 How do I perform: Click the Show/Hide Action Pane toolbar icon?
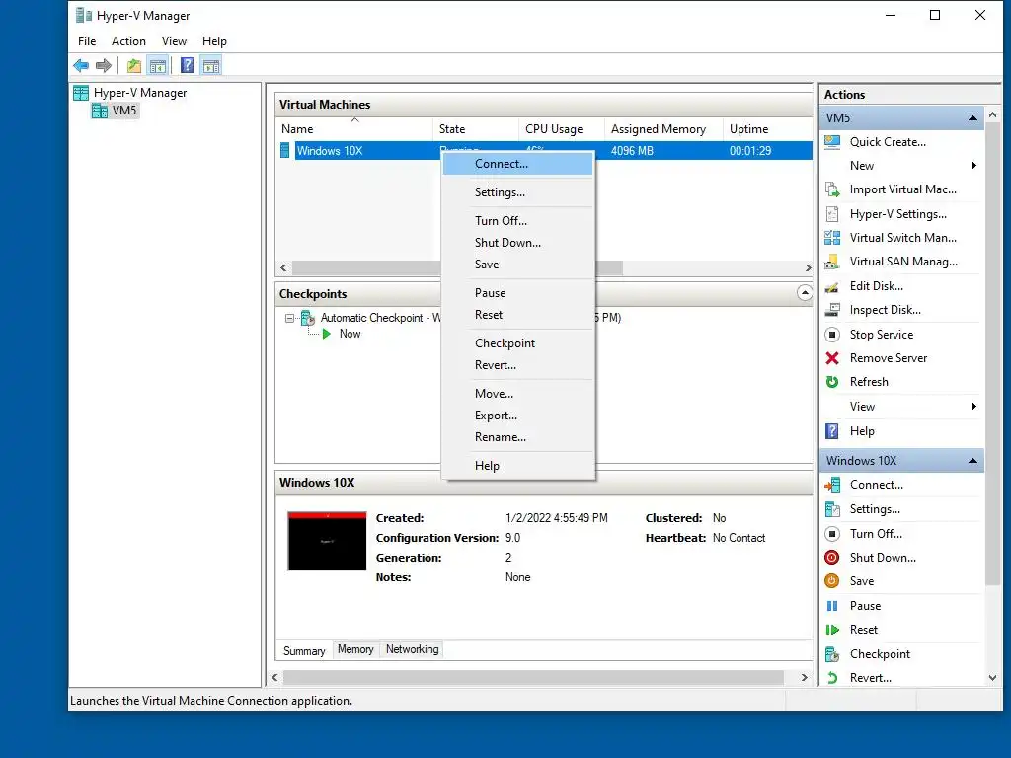211,66
